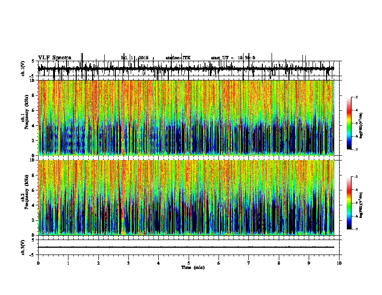
Task: Click time axis tick label '6'
Action: (219, 263)
